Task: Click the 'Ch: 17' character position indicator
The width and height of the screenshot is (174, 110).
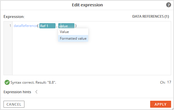Action: click(x=166, y=82)
